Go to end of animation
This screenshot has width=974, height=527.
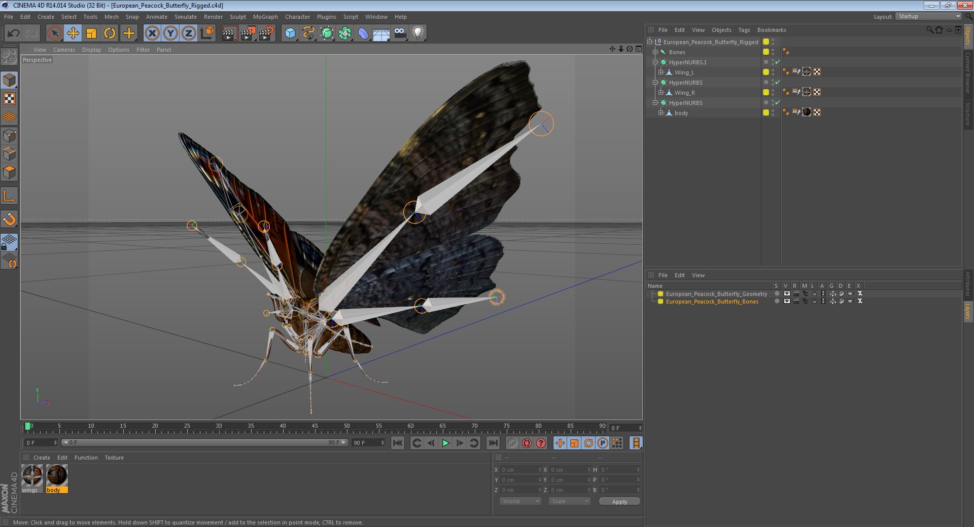pos(493,443)
